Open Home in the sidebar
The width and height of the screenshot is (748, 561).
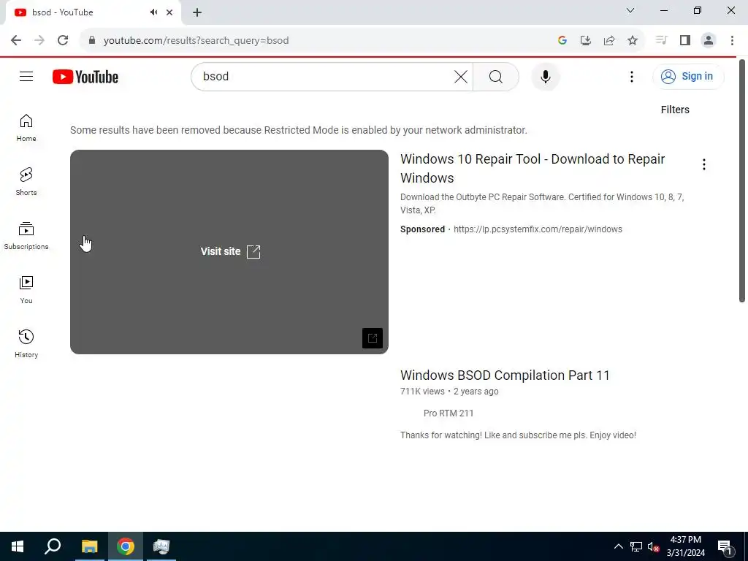26,128
